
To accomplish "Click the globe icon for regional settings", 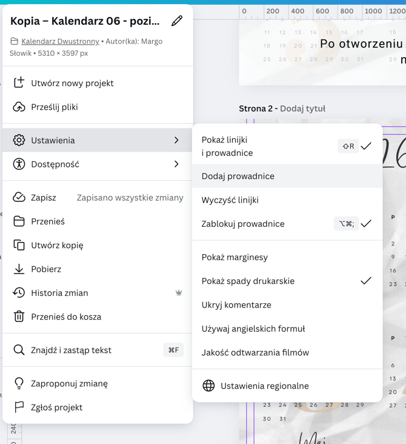I will 208,386.
